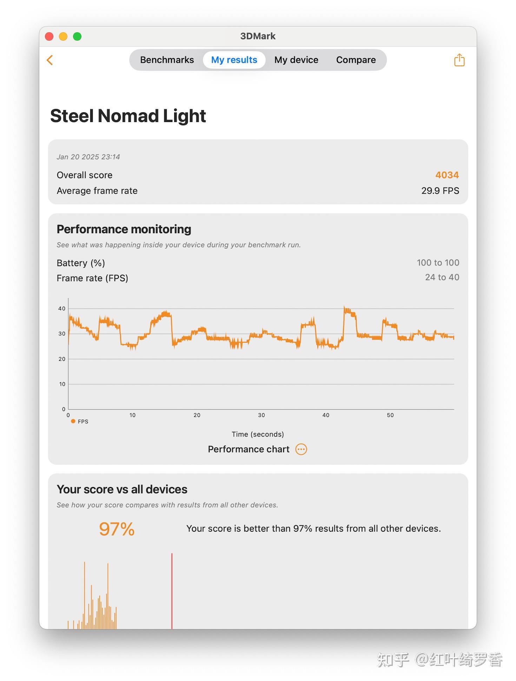Maximize window with the green button

77,36
